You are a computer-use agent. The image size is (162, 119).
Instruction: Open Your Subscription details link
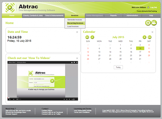[x=83, y=110]
